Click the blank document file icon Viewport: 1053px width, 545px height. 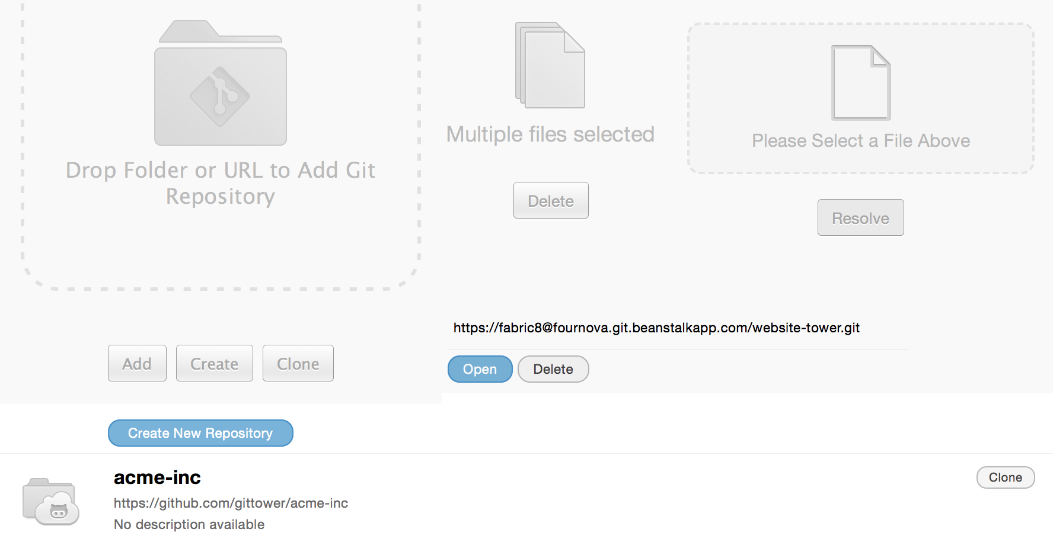(x=861, y=82)
